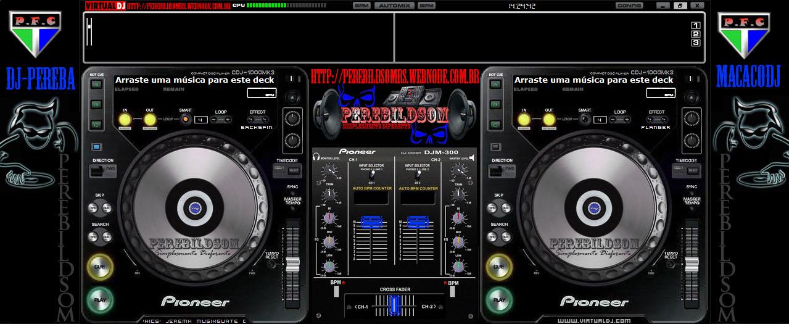Toggle blue button above DIRECTION on left deck

(96, 147)
